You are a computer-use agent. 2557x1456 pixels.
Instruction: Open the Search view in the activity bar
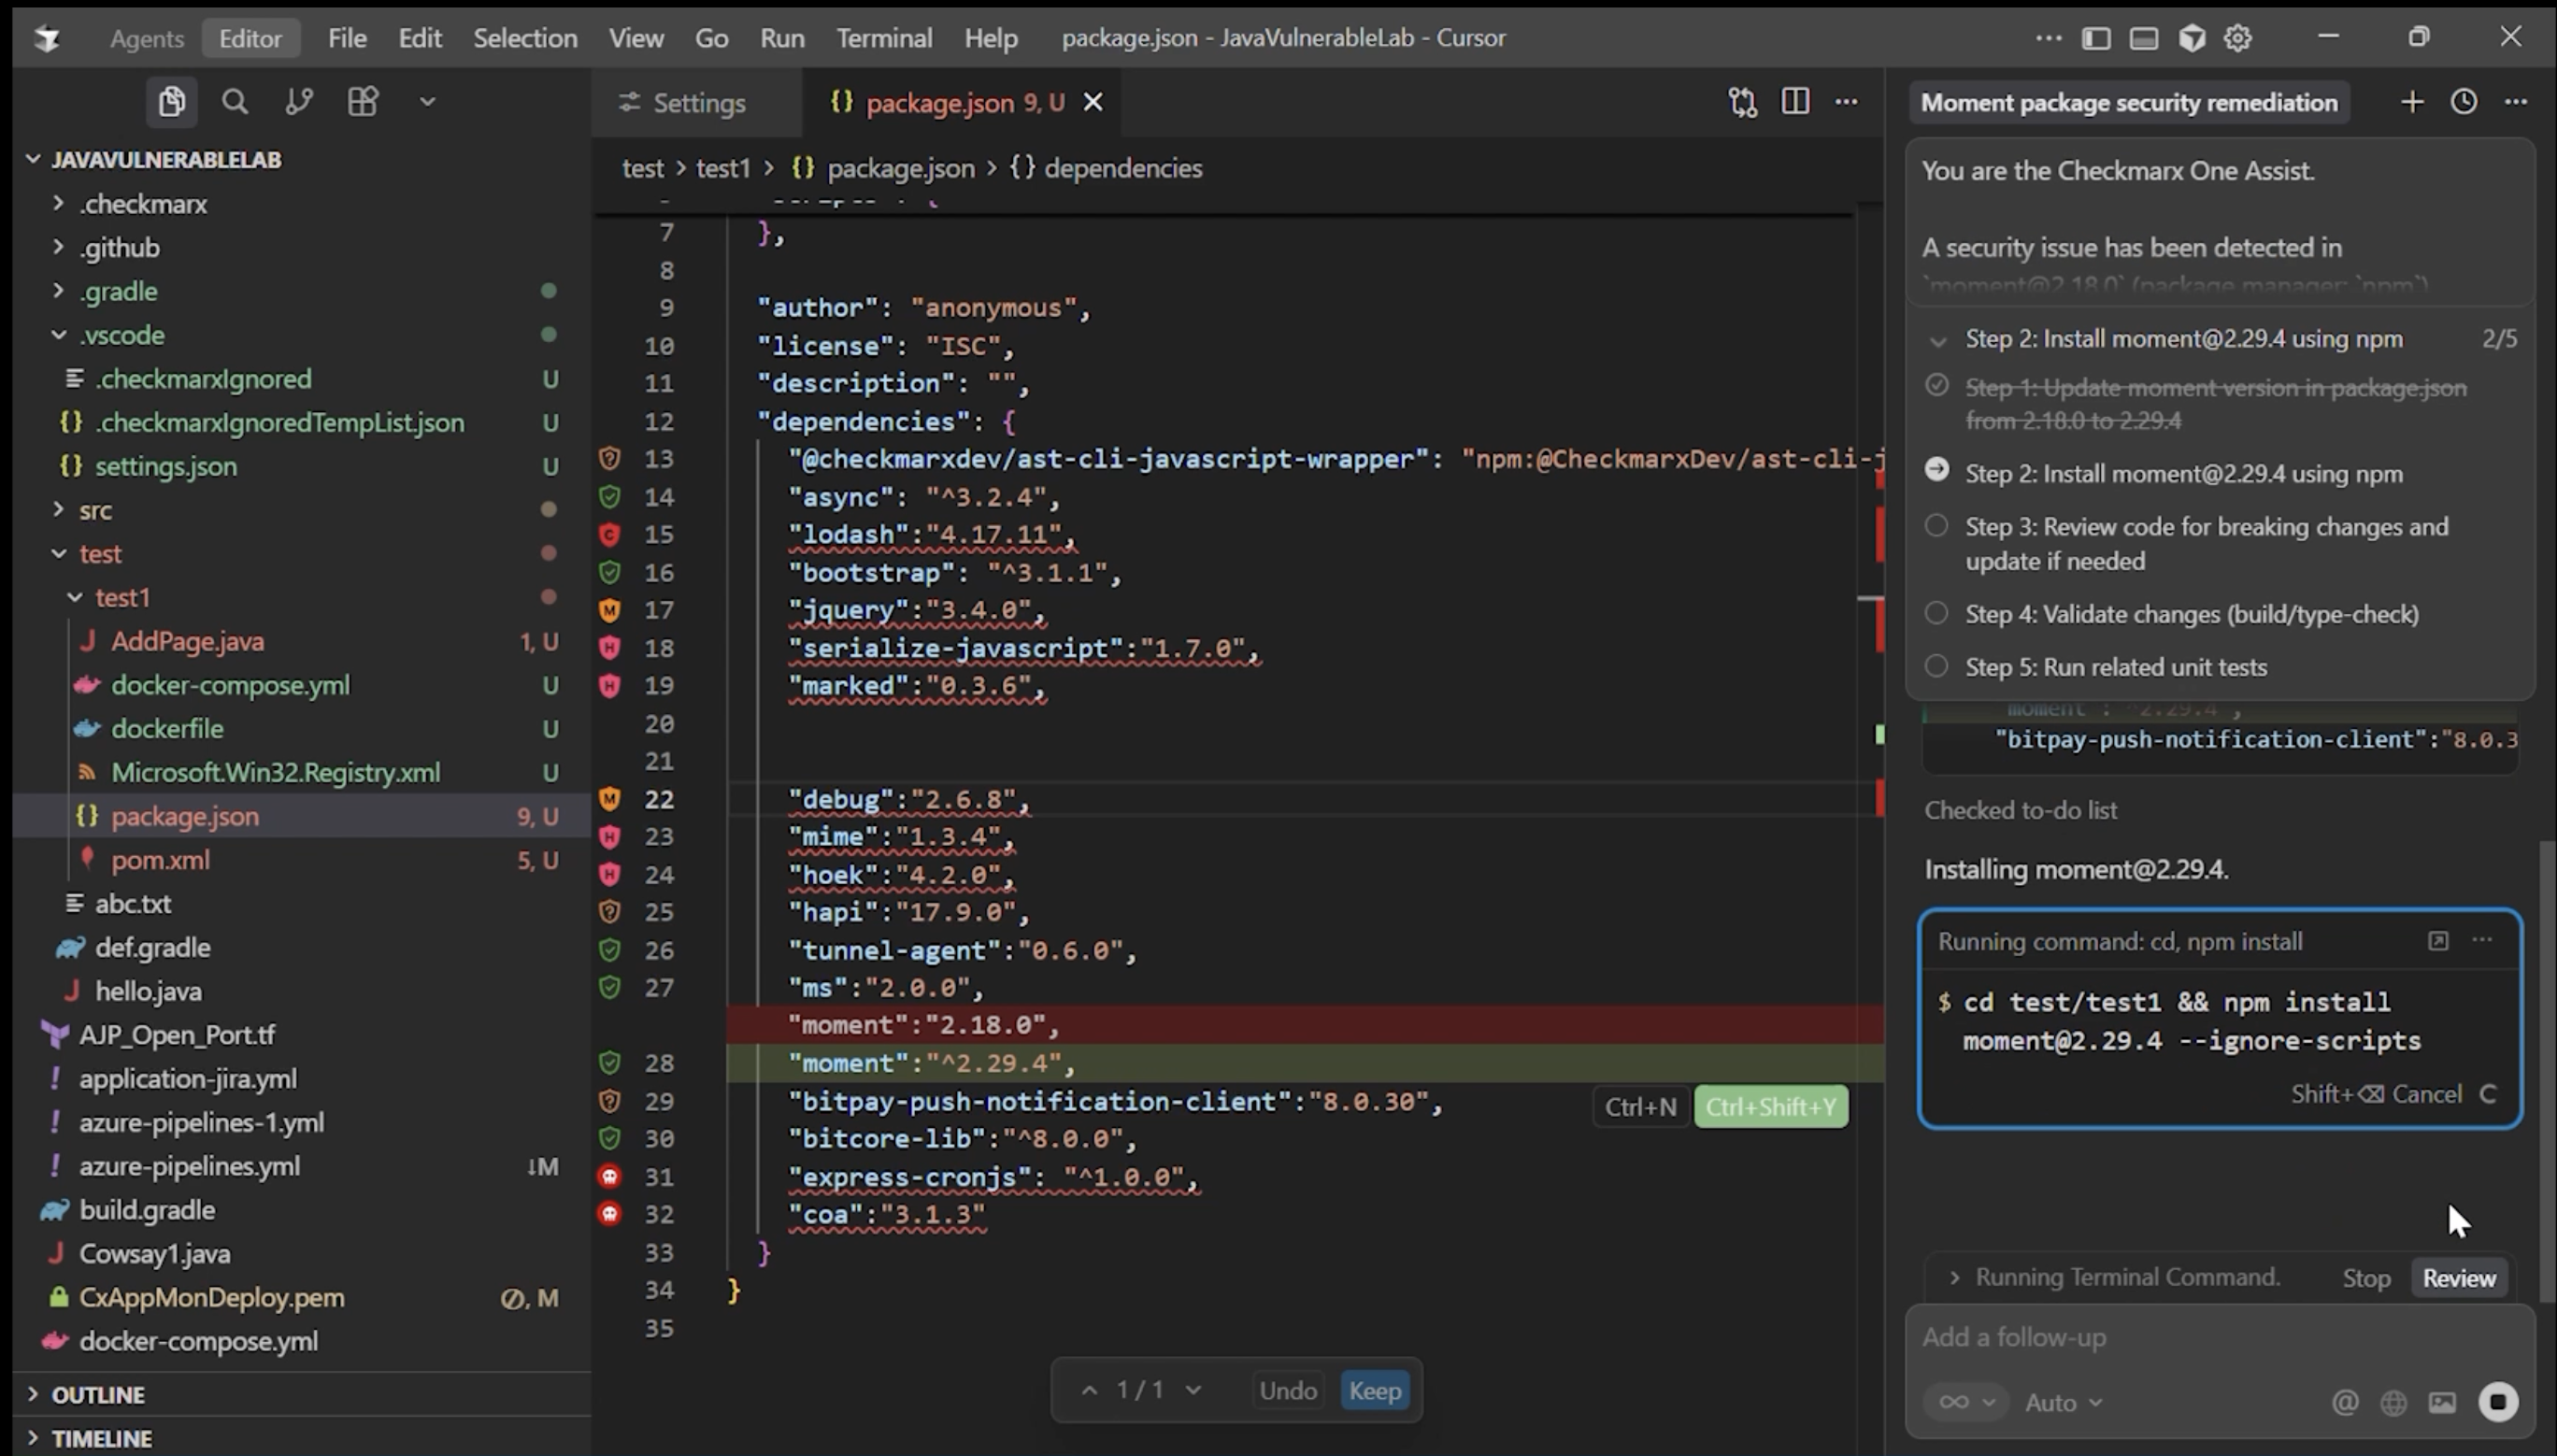point(235,101)
